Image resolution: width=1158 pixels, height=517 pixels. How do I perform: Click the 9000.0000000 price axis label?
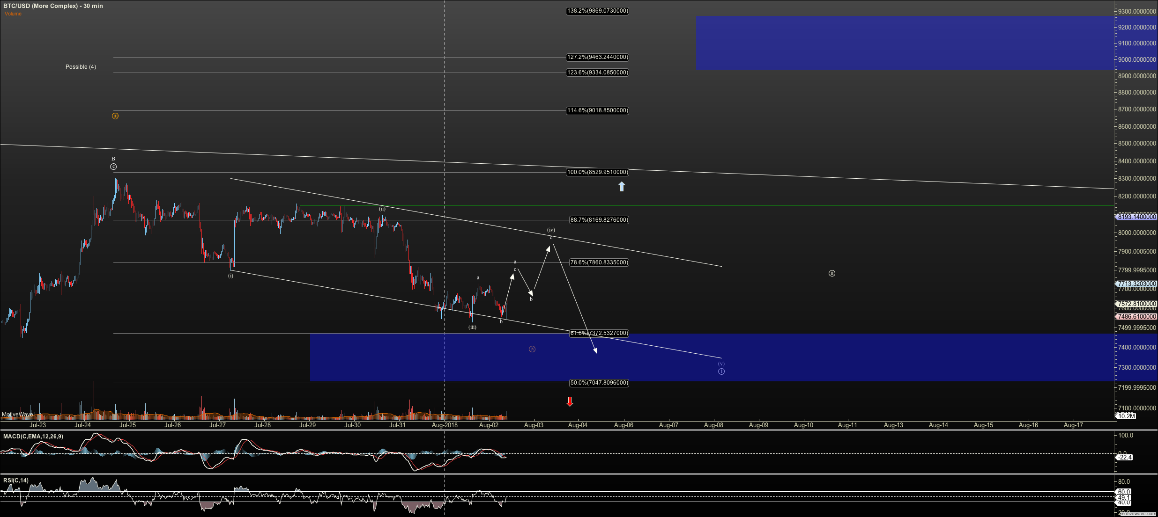[x=1137, y=59]
